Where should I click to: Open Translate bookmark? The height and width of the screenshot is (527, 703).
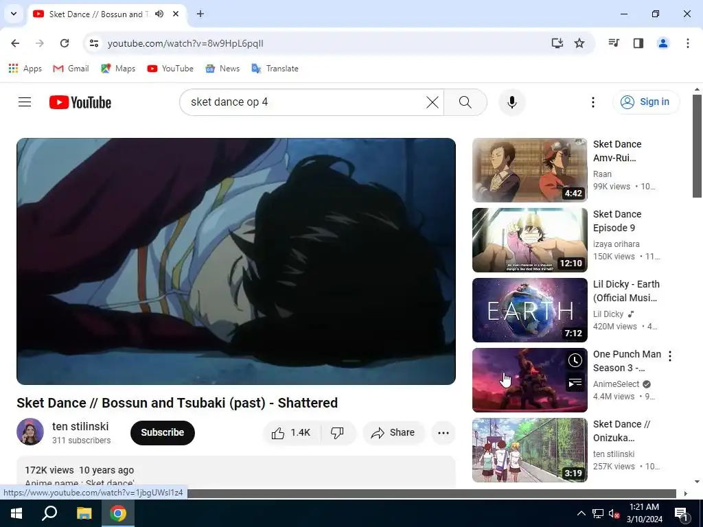(275, 69)
